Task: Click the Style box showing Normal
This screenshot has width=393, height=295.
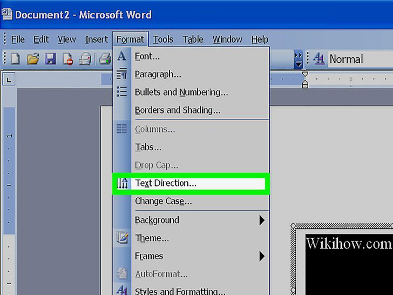Action: [361, 59]
